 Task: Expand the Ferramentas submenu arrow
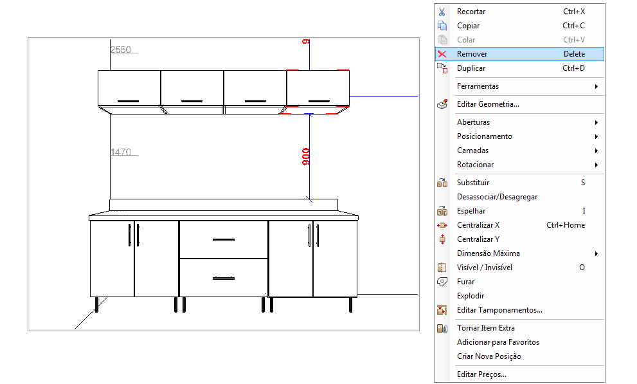point(596,86)
